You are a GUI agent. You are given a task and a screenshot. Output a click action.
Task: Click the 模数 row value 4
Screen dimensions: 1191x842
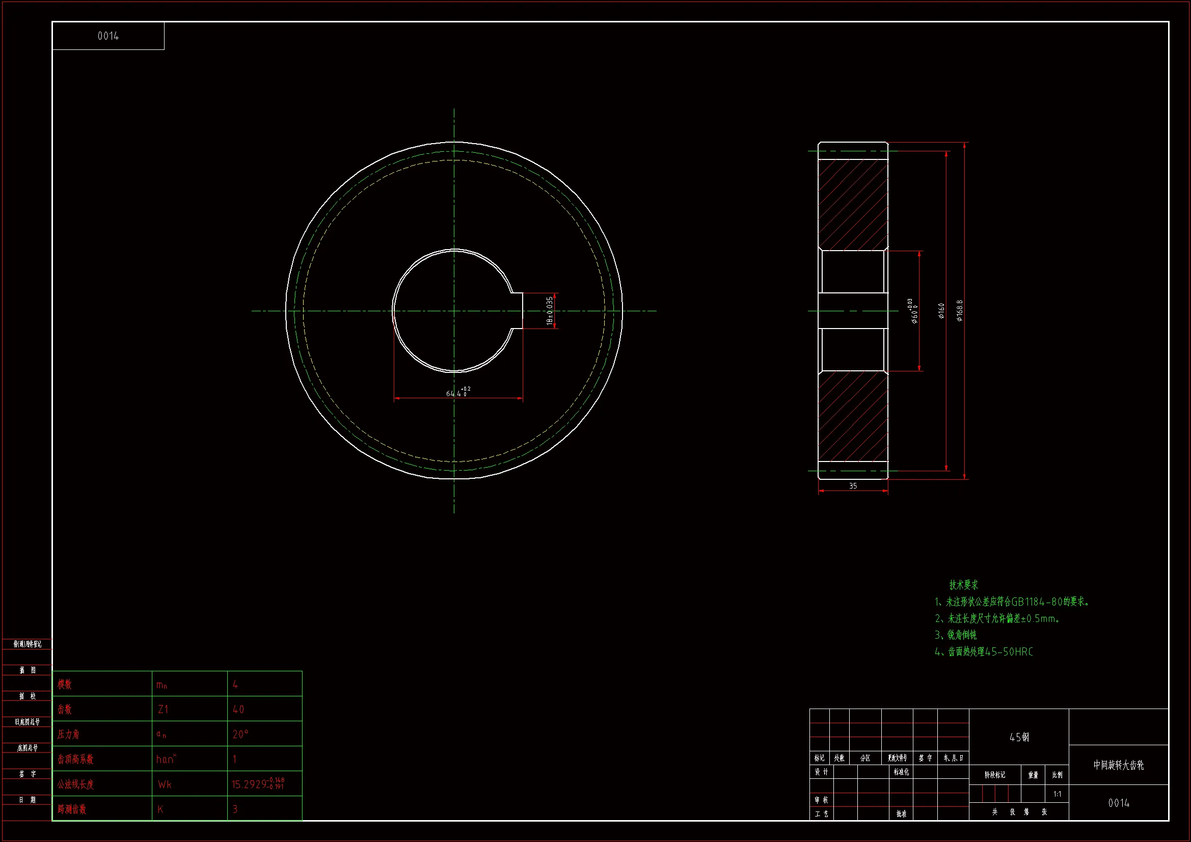click(x=235, y=685)
